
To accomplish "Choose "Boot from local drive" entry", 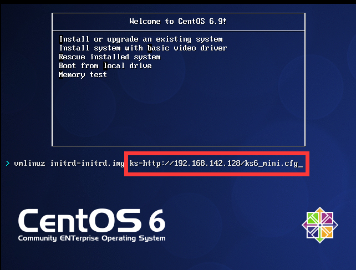I will (105, 66).
